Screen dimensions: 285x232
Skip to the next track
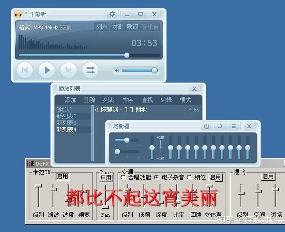(x=69, y=70)
